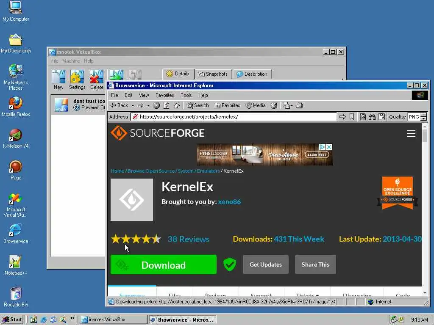This screenshot has width=434, height=325.
Task: Click the binoculars find icon
Action: pos(372,117)
